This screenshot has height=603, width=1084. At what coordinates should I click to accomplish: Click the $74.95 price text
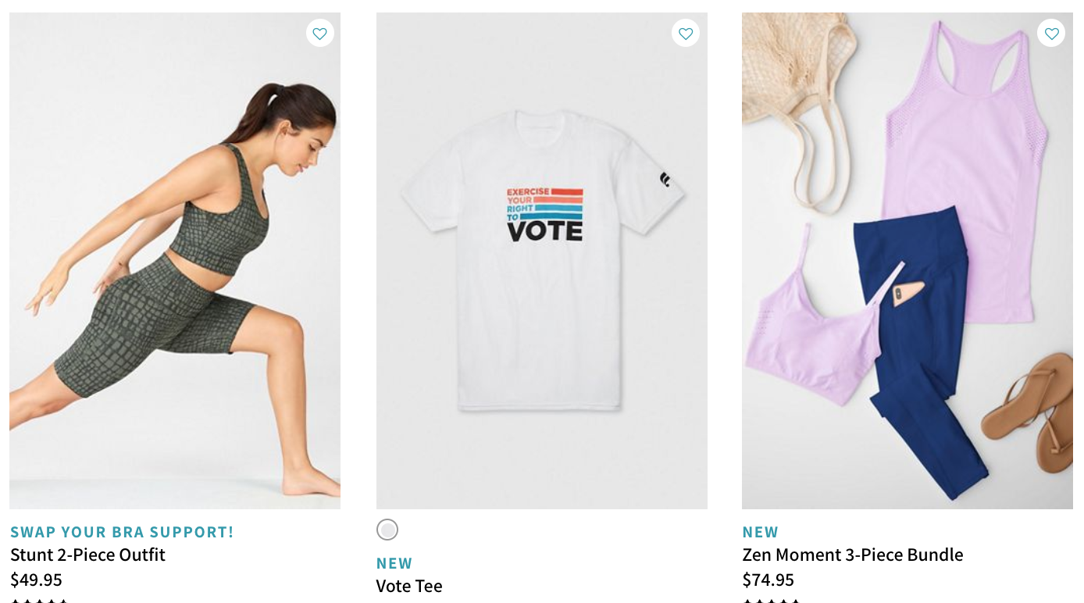(768, 580)
